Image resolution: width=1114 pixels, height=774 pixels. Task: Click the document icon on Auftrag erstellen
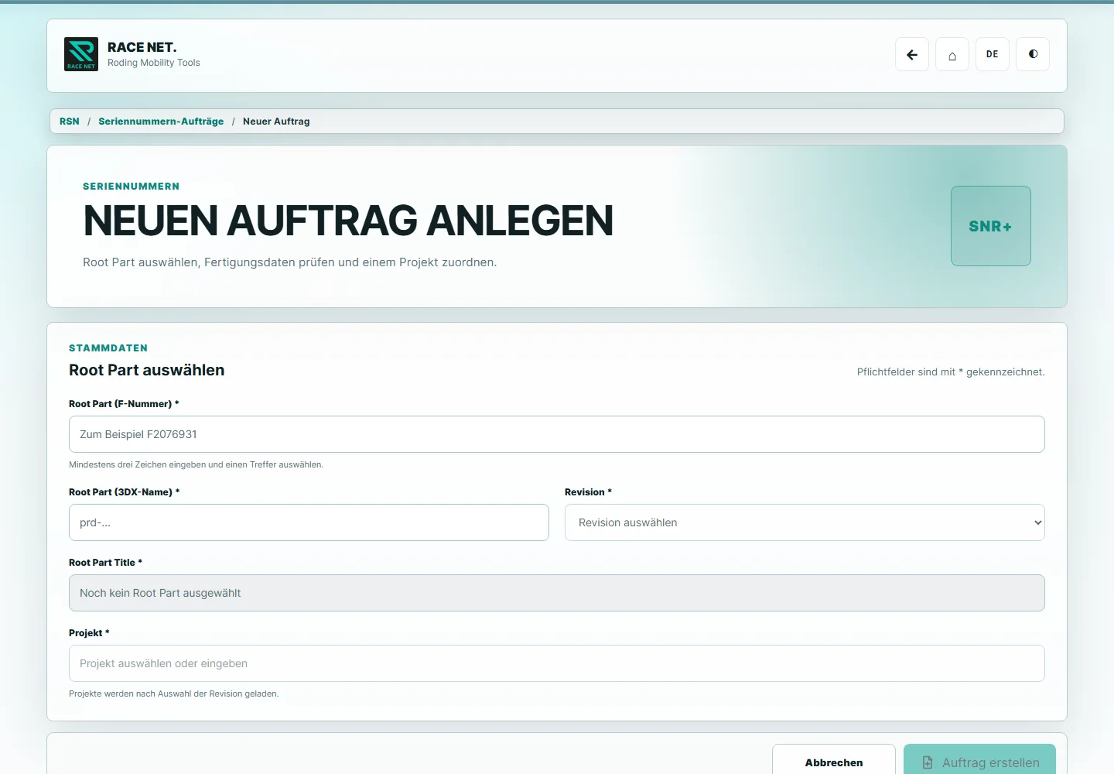point(928,762)
